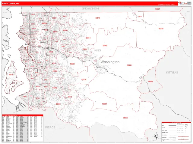Click ZIP code 98014 label
193x144 pixels.
(x=88, y=38)
